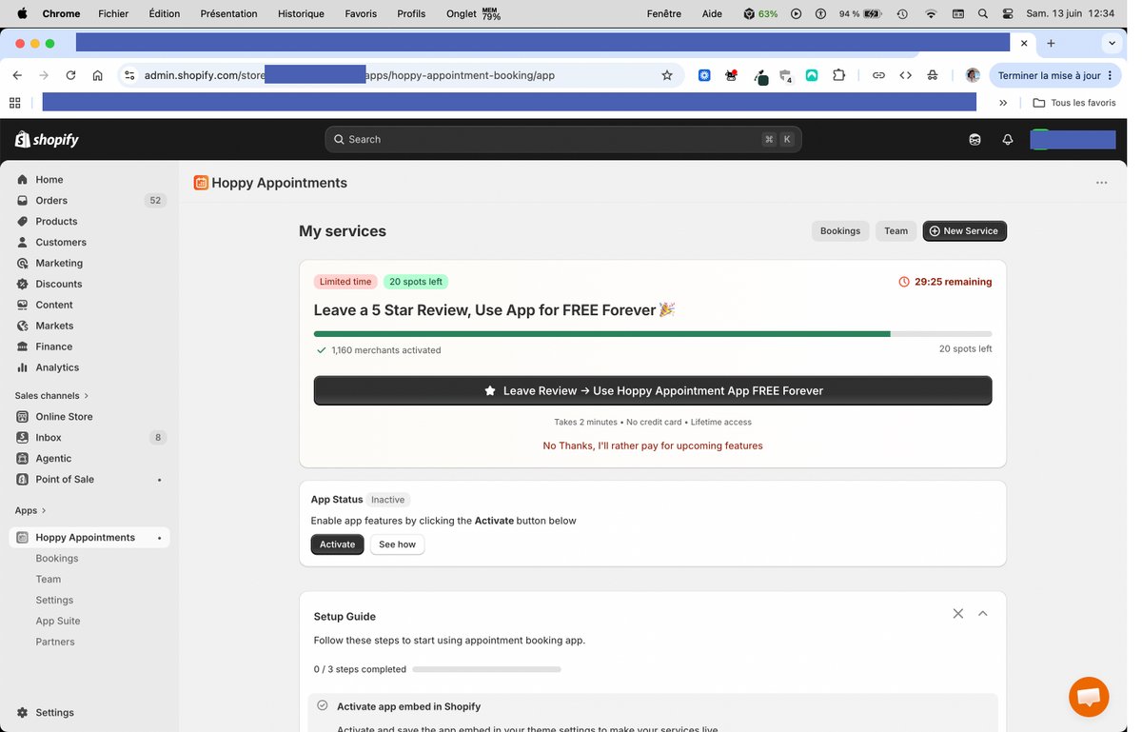Open the three-dot menu for Hoppy Appointments
Screen dimensions: 1142x732
(x=1101, y=183)
